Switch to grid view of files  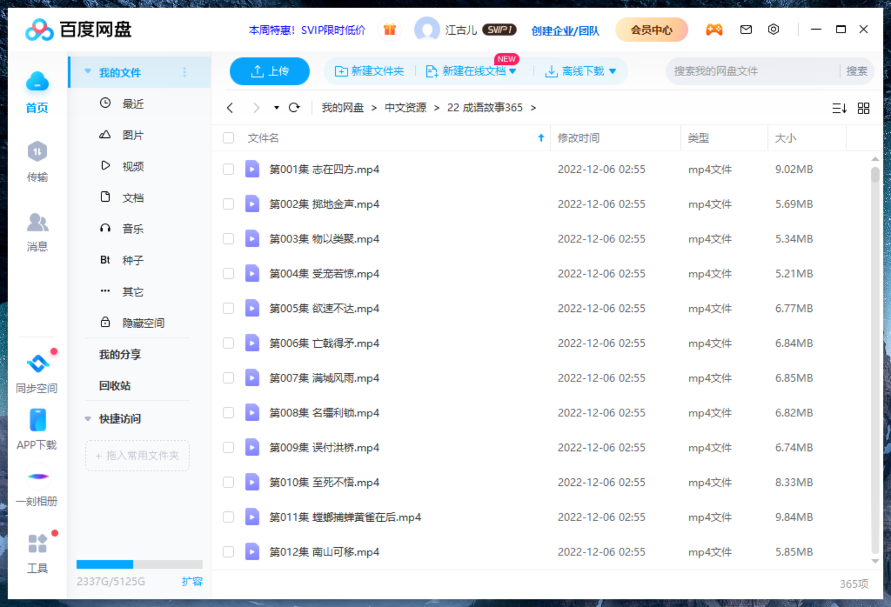coord(863,108)
